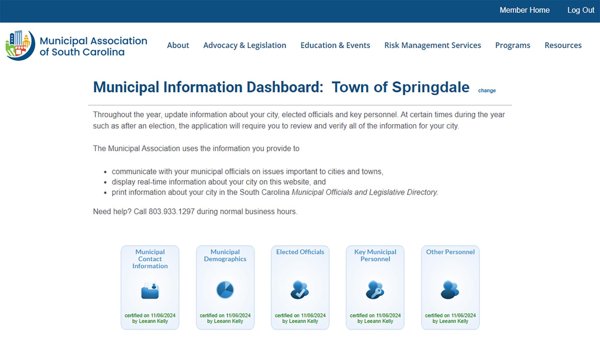Open the Resources dropdown menu
The height and width of the screenshot is (345, 600).
[563, 45]
